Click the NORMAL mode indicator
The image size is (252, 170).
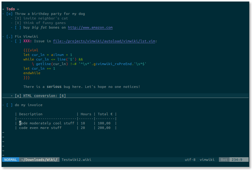(11, 160)
